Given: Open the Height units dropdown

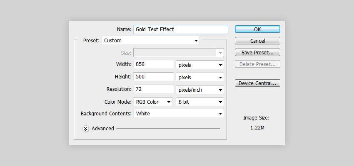Looking at the screenshot, I should click(200, 77).
